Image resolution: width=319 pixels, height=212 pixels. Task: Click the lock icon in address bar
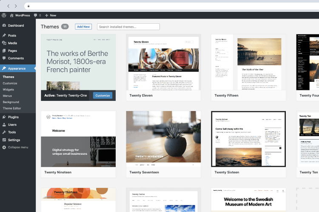pos(28,6)
